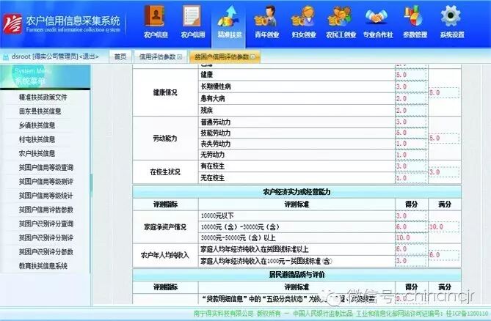
Task: Open 村屯扶贫信息 in sidebar
Action: tap(37, 139)
